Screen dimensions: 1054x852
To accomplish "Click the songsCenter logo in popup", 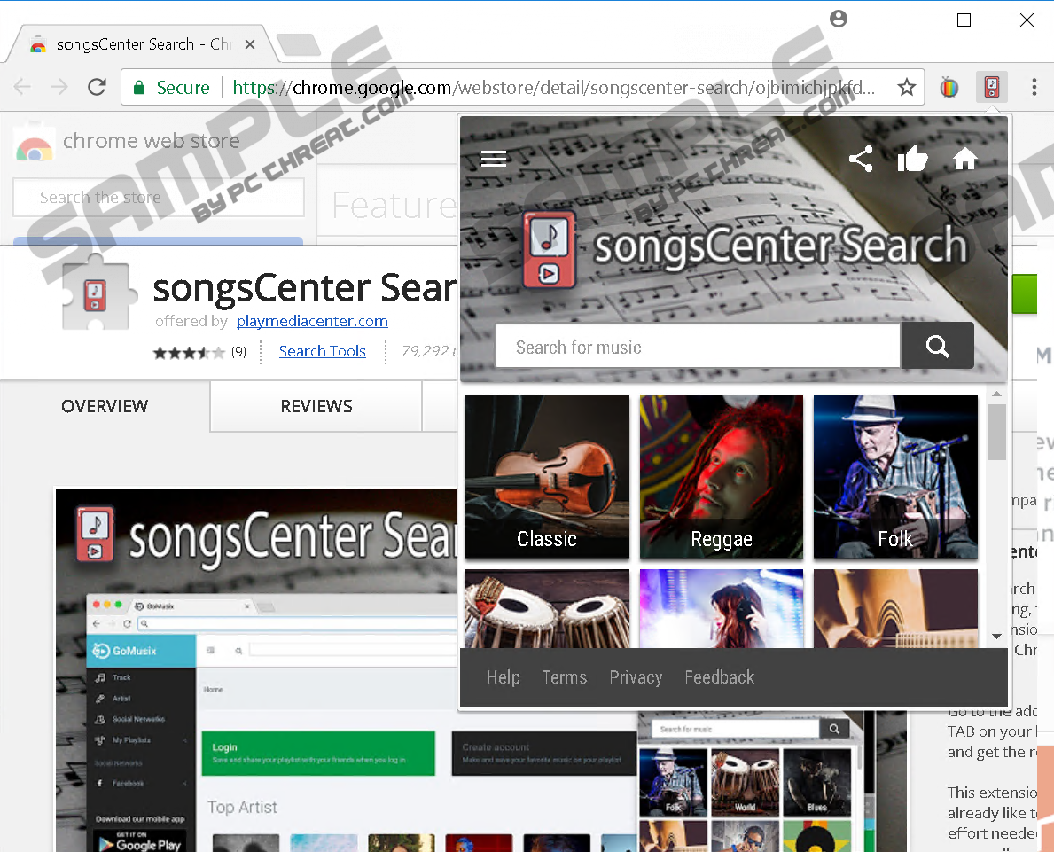I will (550, 249).
